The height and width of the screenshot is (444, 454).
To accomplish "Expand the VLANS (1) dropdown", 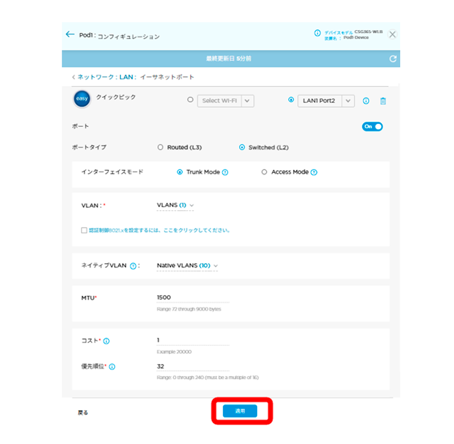I will [175, 205].
